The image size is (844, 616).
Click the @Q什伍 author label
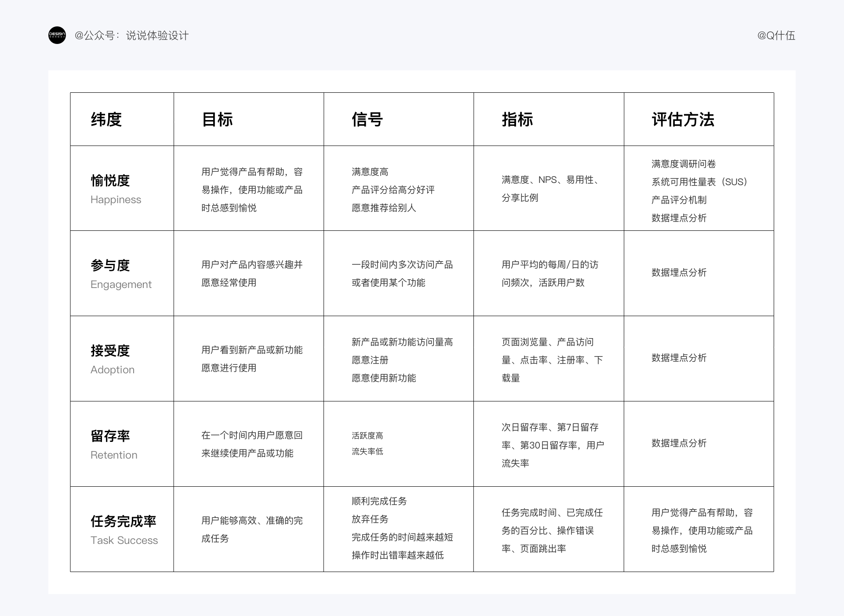pos(776,36)
